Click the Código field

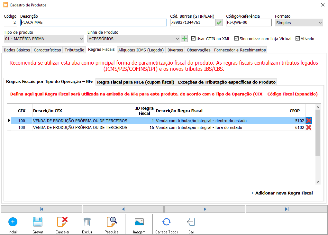coord(11,23)
